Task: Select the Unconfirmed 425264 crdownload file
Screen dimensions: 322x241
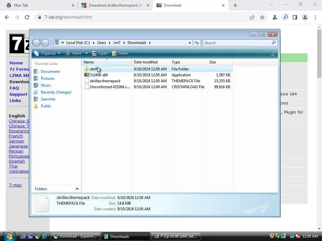Action: 157,87
